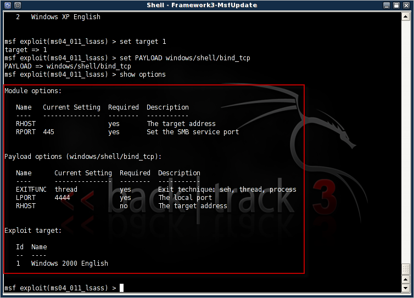
Task: Click 'Current Setting' header under Module options
Action: (71, 107)
